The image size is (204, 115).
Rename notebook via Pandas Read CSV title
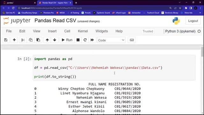55,20
